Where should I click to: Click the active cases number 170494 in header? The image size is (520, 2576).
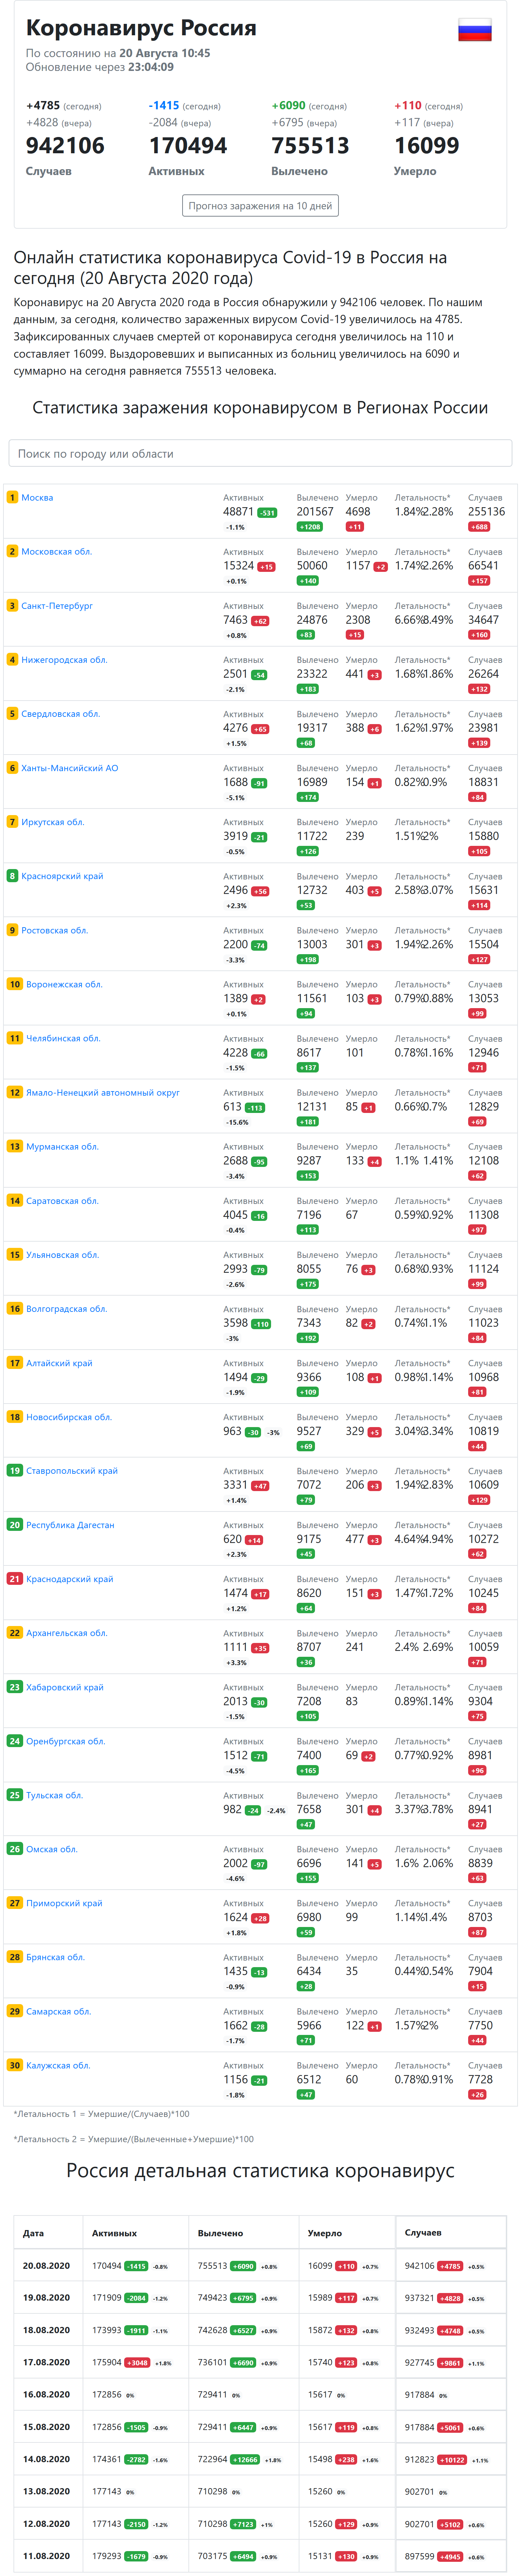(188, 146)
